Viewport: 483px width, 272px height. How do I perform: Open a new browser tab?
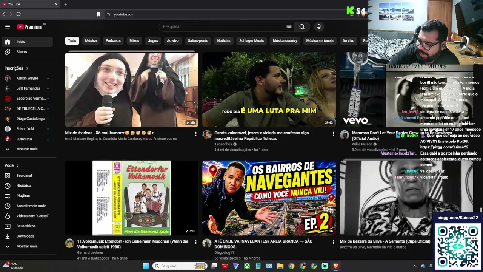[65, 4]
